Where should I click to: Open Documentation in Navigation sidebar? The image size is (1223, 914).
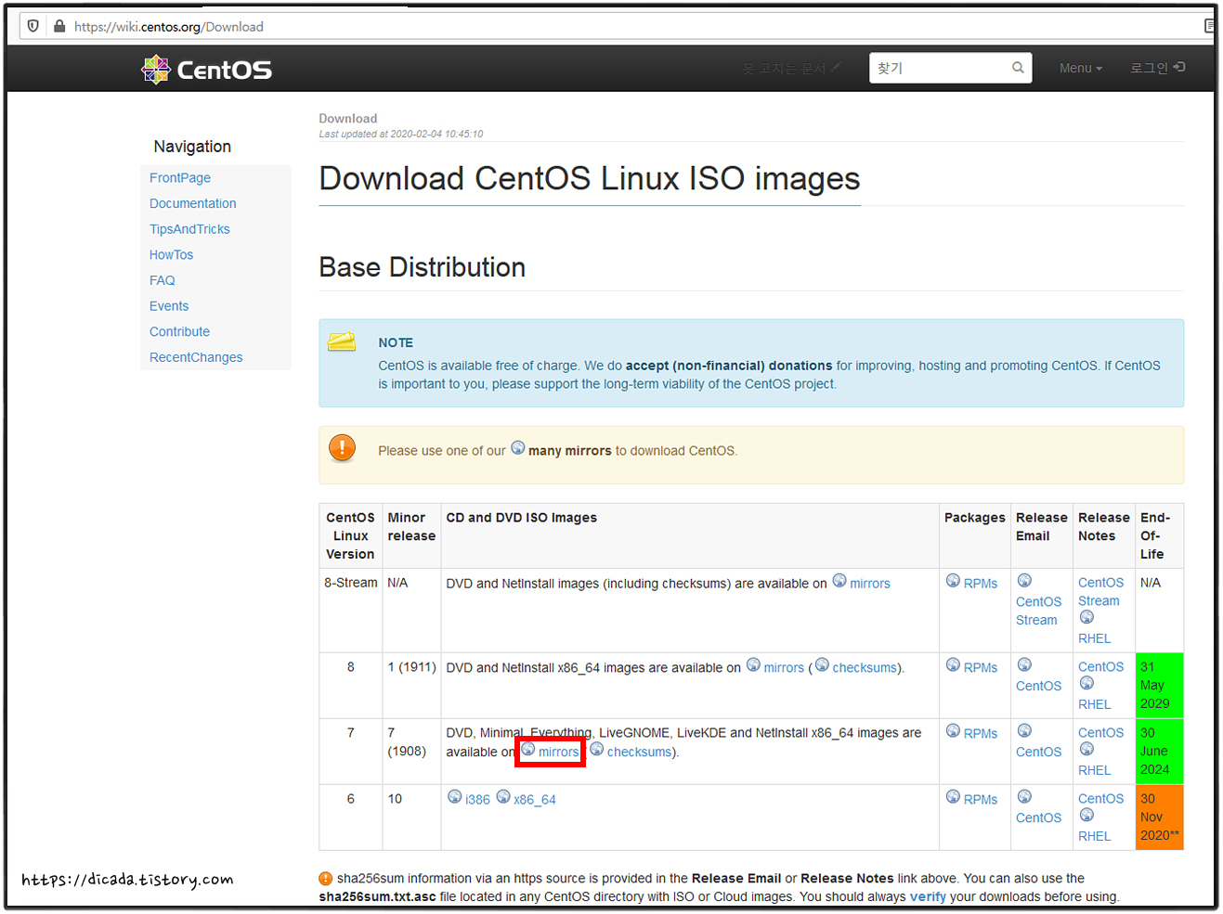193,203
